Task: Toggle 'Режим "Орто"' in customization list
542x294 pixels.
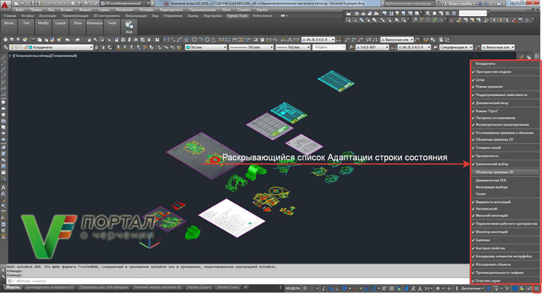Action: (505, 111)
